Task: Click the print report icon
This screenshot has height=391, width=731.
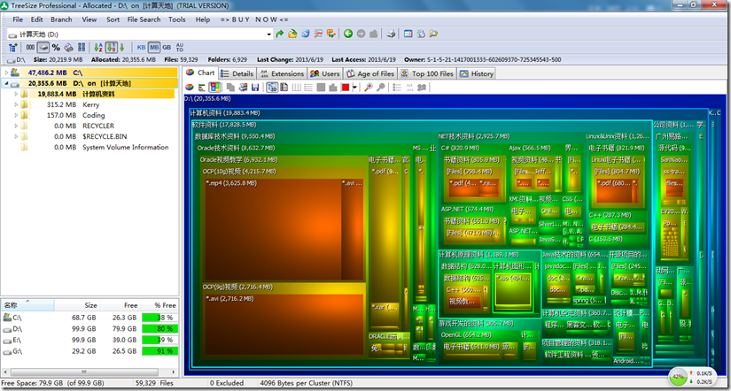Action: click(392, 34)
